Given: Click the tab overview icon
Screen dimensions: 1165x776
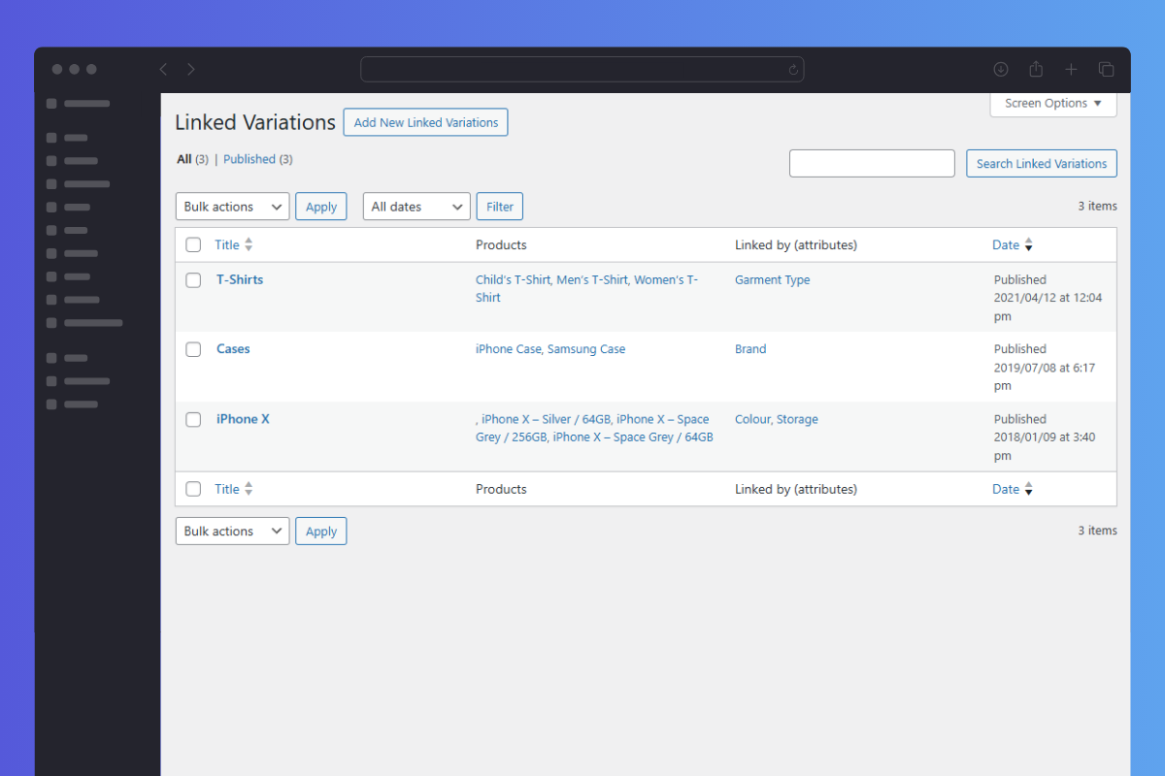Looking at the screenshot, I should pos(1106,69).
